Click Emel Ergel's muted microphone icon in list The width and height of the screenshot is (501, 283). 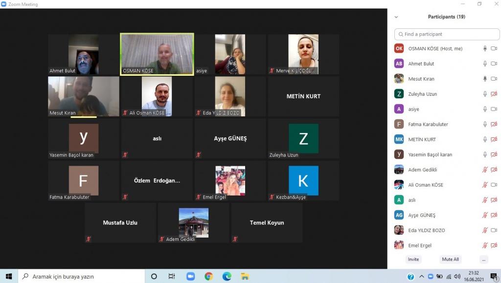coord(485,245)
